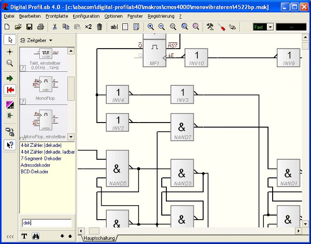Open the ? help menu

pos(180,16)
